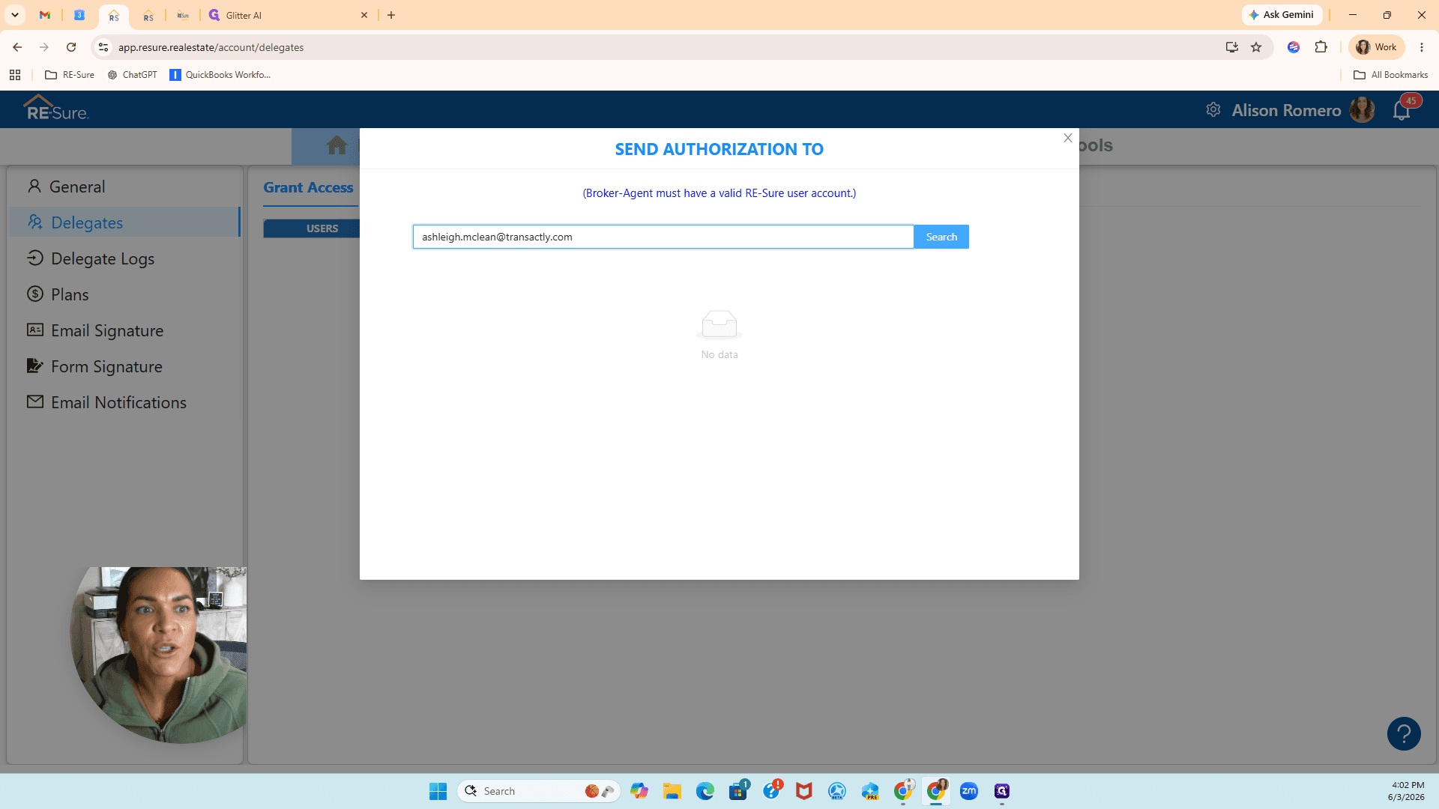1439x809 pixels.
Task: Click the RE-Sure logo
Action: coord(56,109)
